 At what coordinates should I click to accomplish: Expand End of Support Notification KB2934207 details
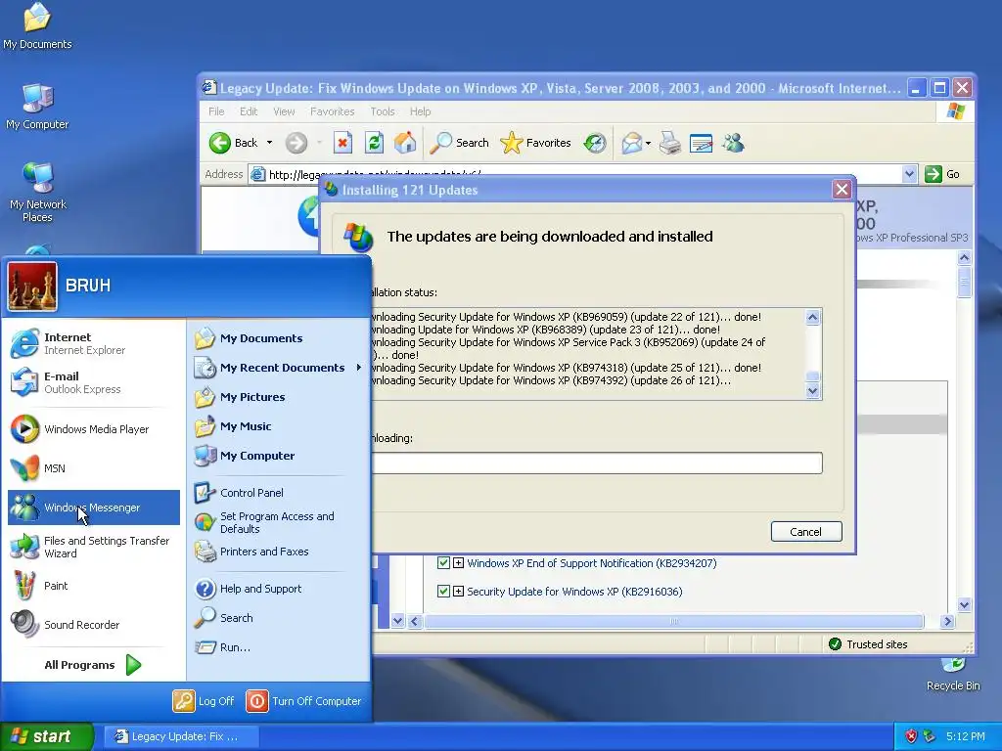click(458, 562)
